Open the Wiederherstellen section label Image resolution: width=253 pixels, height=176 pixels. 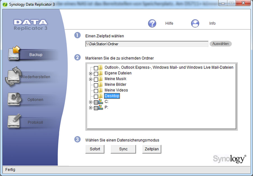click(35, 77)
